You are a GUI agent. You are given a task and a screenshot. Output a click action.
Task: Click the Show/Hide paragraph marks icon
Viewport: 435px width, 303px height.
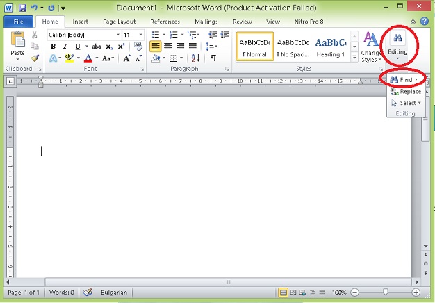click(213, 58)
